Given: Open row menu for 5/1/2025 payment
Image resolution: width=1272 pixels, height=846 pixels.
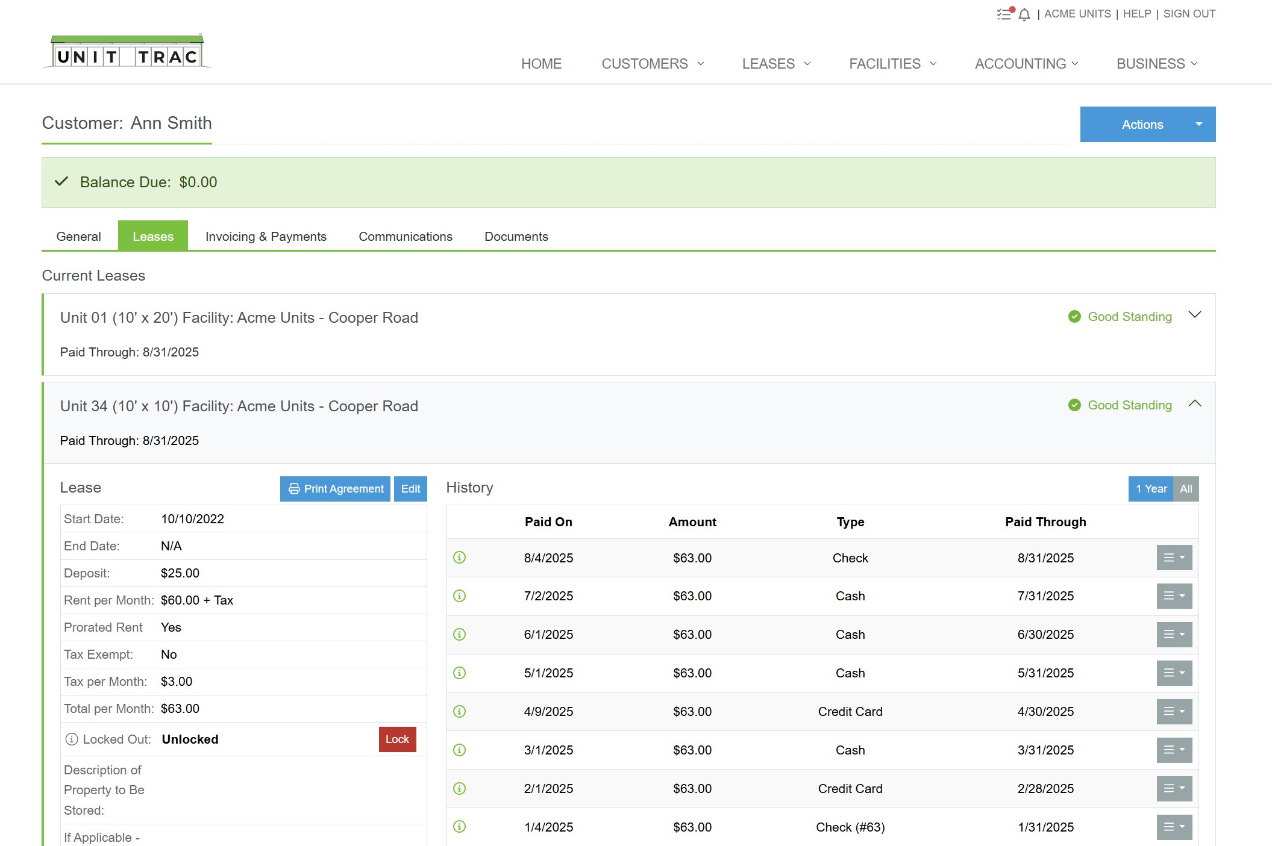Looking at the screenshot, I should click(1174, 673).
